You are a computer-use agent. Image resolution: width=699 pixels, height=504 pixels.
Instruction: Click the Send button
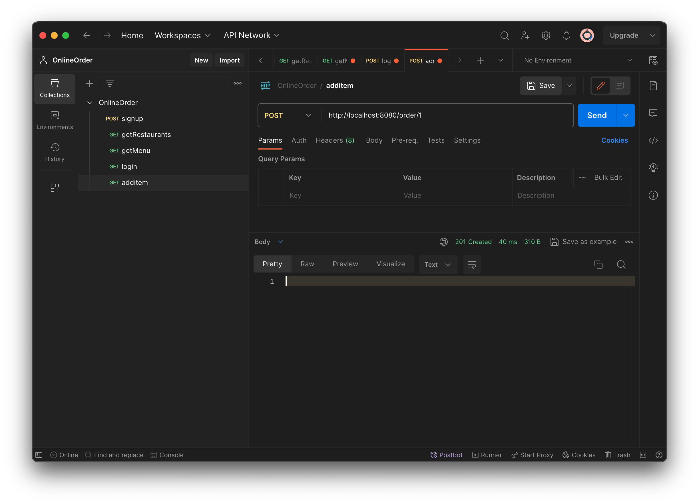pos(597,115)
